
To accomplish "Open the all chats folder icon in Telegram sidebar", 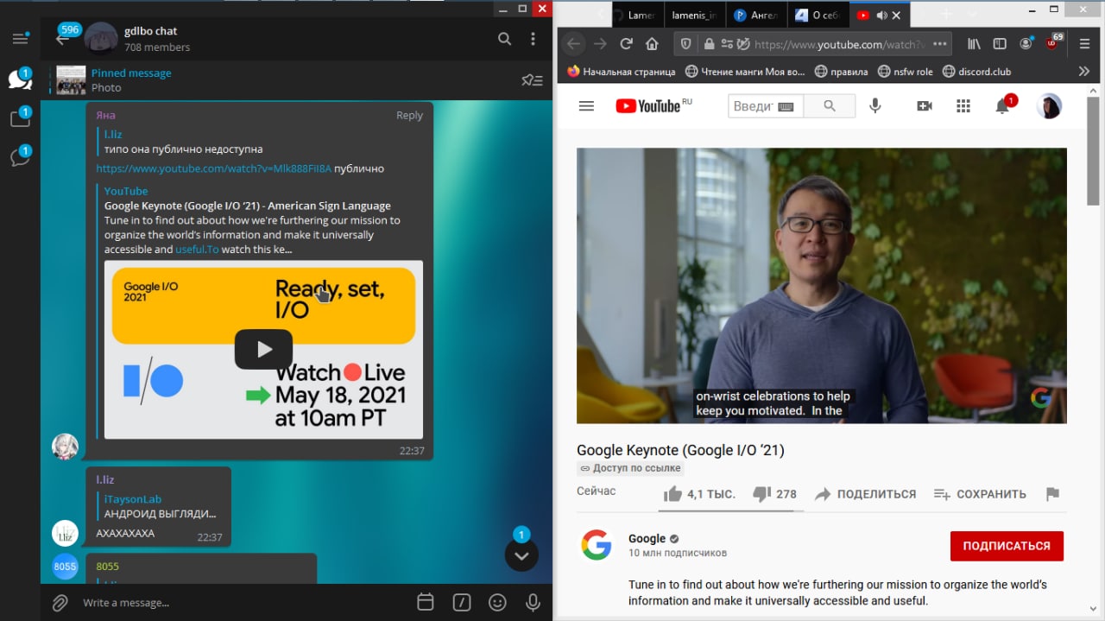I will coord(20,79).
